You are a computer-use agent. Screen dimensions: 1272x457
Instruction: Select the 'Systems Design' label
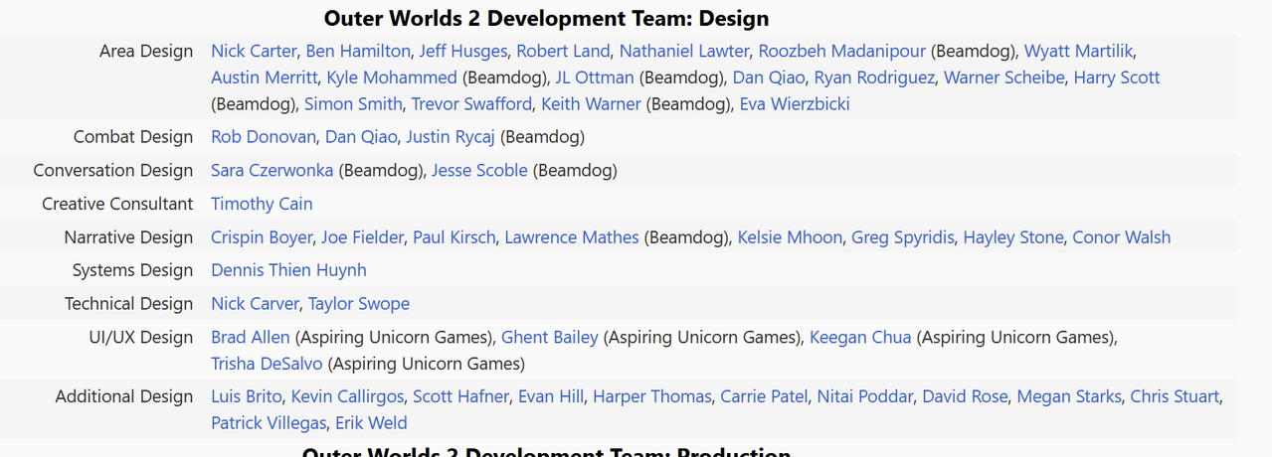click(x=133, y=270)
